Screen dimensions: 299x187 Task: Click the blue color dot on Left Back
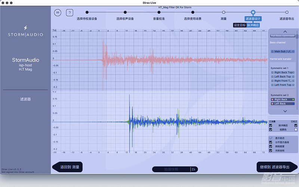tap(293, 104)
